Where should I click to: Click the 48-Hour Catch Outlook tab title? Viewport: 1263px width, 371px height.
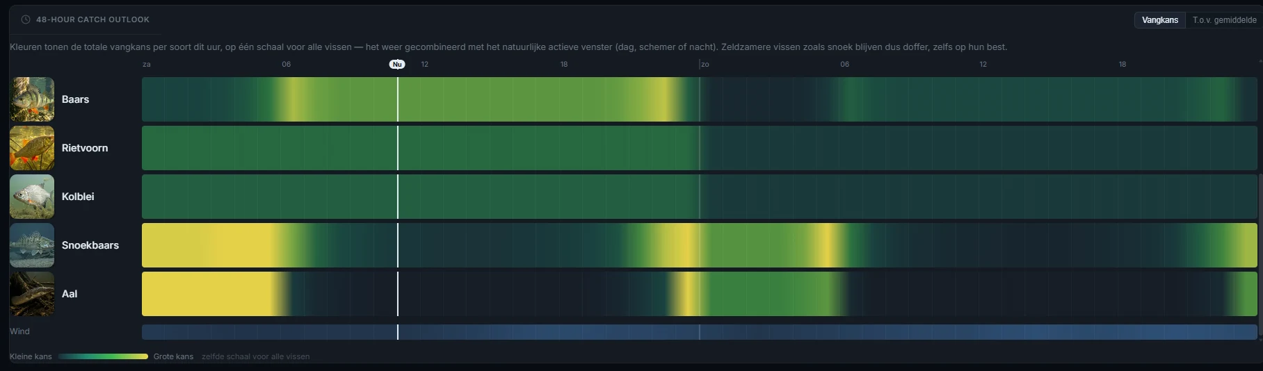point(92,19)
